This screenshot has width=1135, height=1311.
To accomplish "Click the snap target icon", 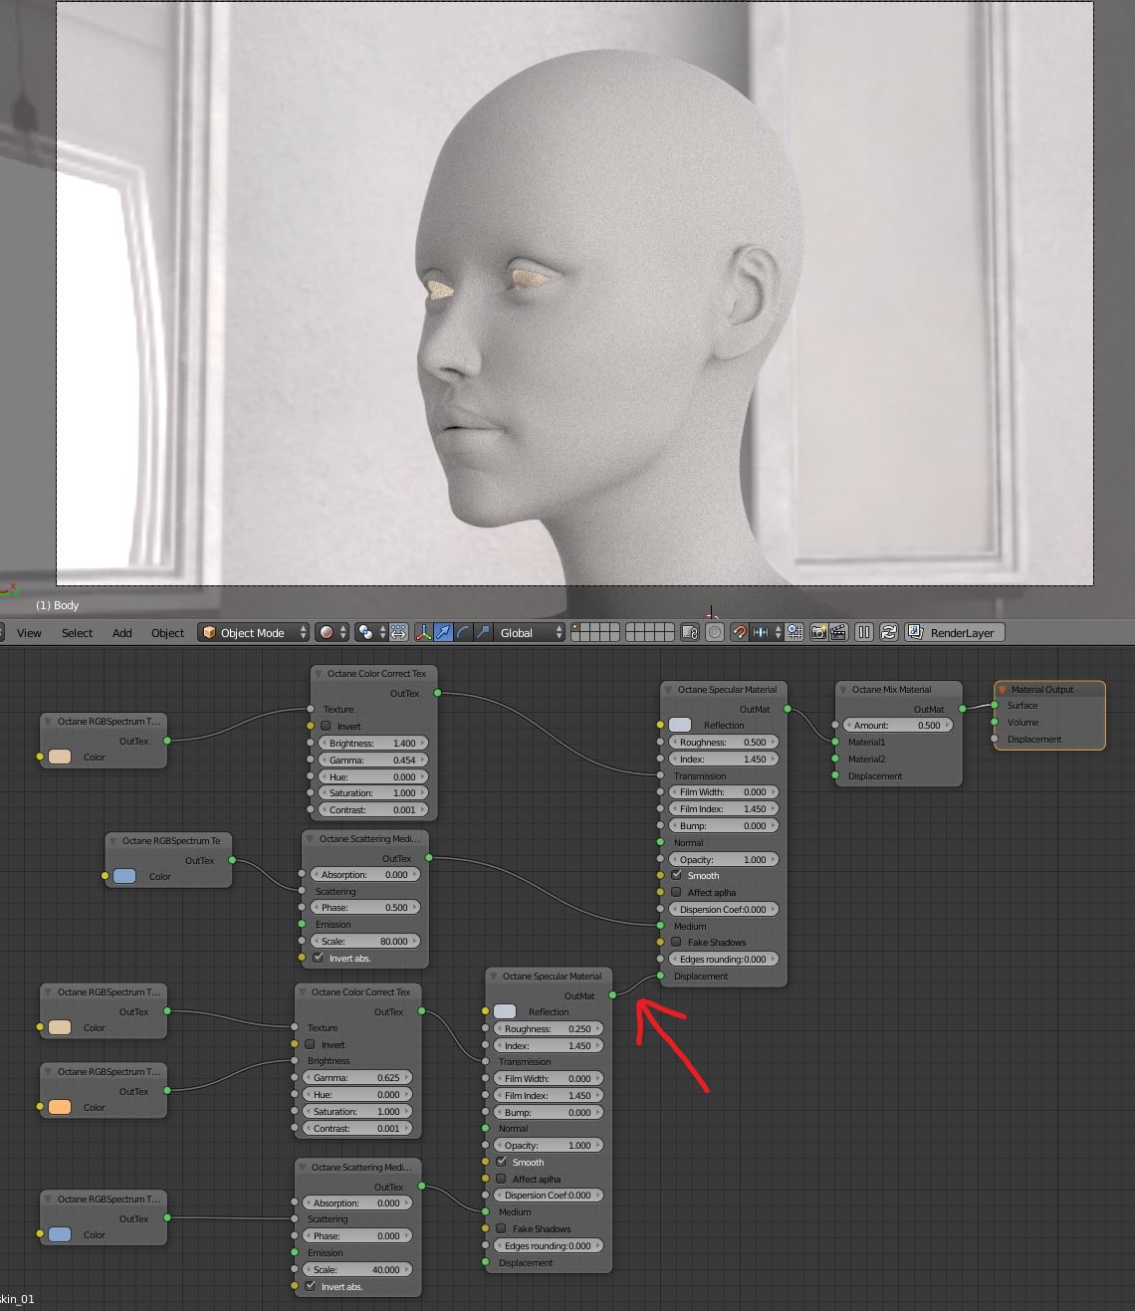I will coord(794,632).
